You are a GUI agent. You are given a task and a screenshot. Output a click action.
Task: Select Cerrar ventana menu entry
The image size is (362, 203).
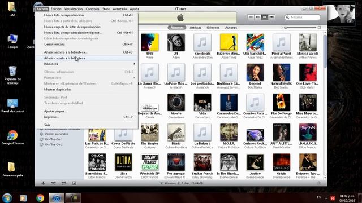[87, 44]
